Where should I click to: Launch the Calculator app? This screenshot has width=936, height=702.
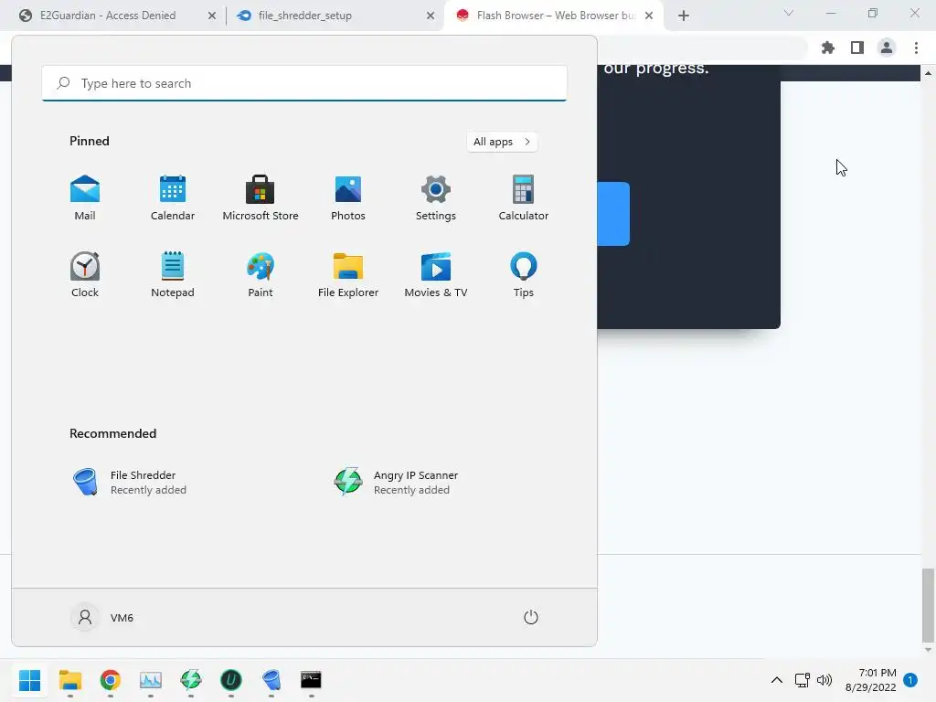coord(524,197)
